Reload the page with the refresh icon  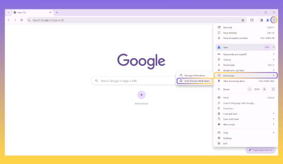click(x=21, y=20)
